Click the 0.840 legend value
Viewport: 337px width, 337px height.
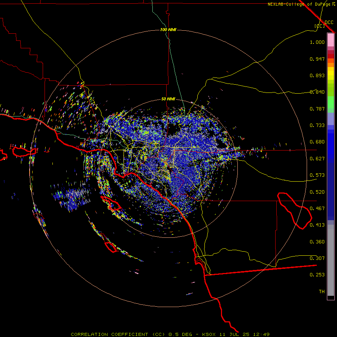click(317, 92)
